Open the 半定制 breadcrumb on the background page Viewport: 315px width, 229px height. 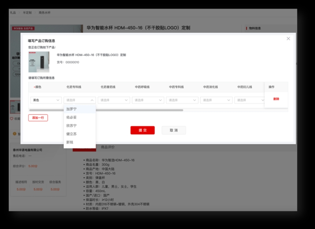coord(27,13)
